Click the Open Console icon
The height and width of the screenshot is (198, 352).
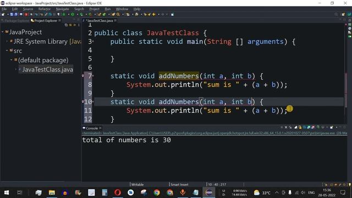332,127
